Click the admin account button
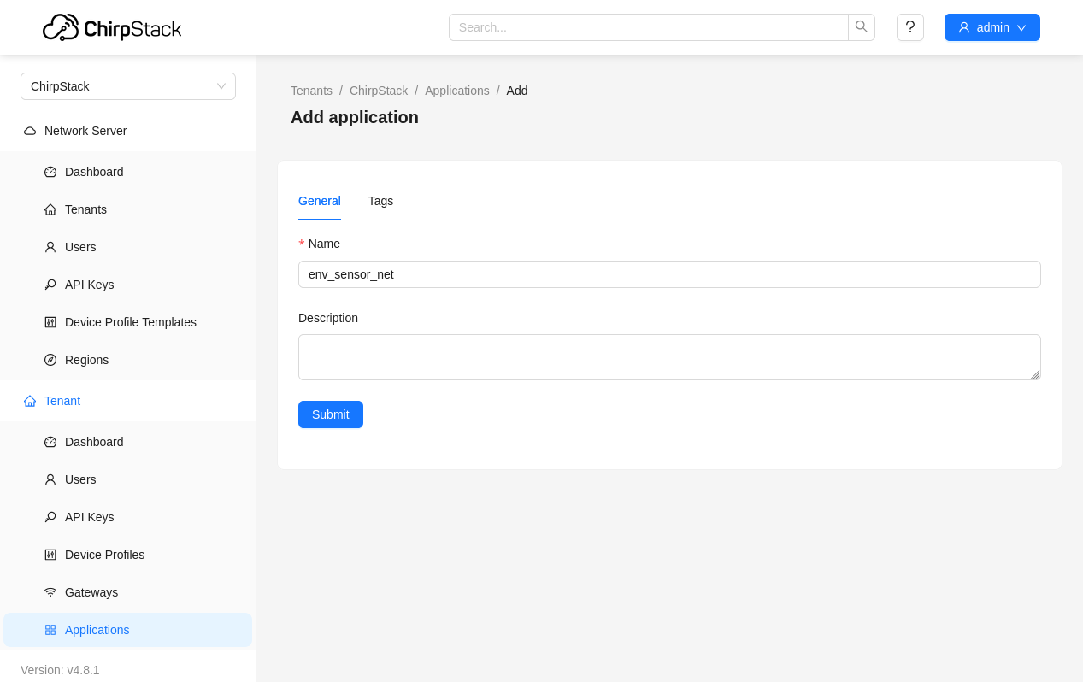Image resolution: width=1083 pixels, height=682 pixels. pyautogui.click(x=992, y=27)
